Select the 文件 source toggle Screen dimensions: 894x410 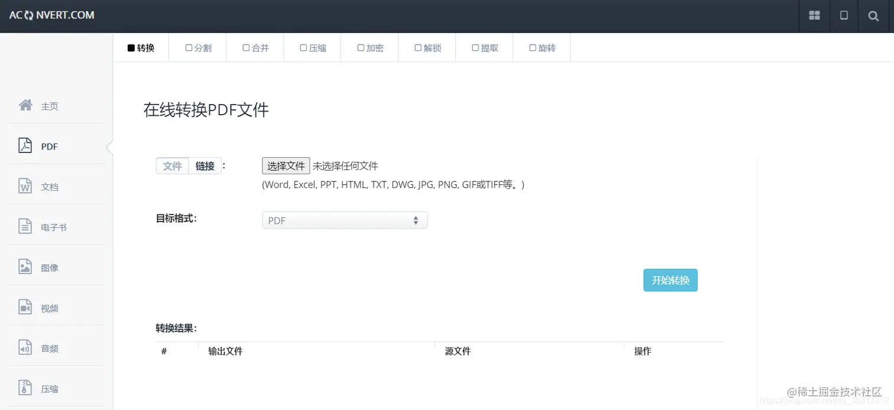tap(172, 166)
